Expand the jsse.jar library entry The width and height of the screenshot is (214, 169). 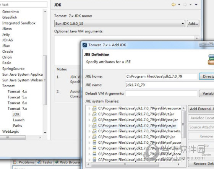tap(89, 120)
